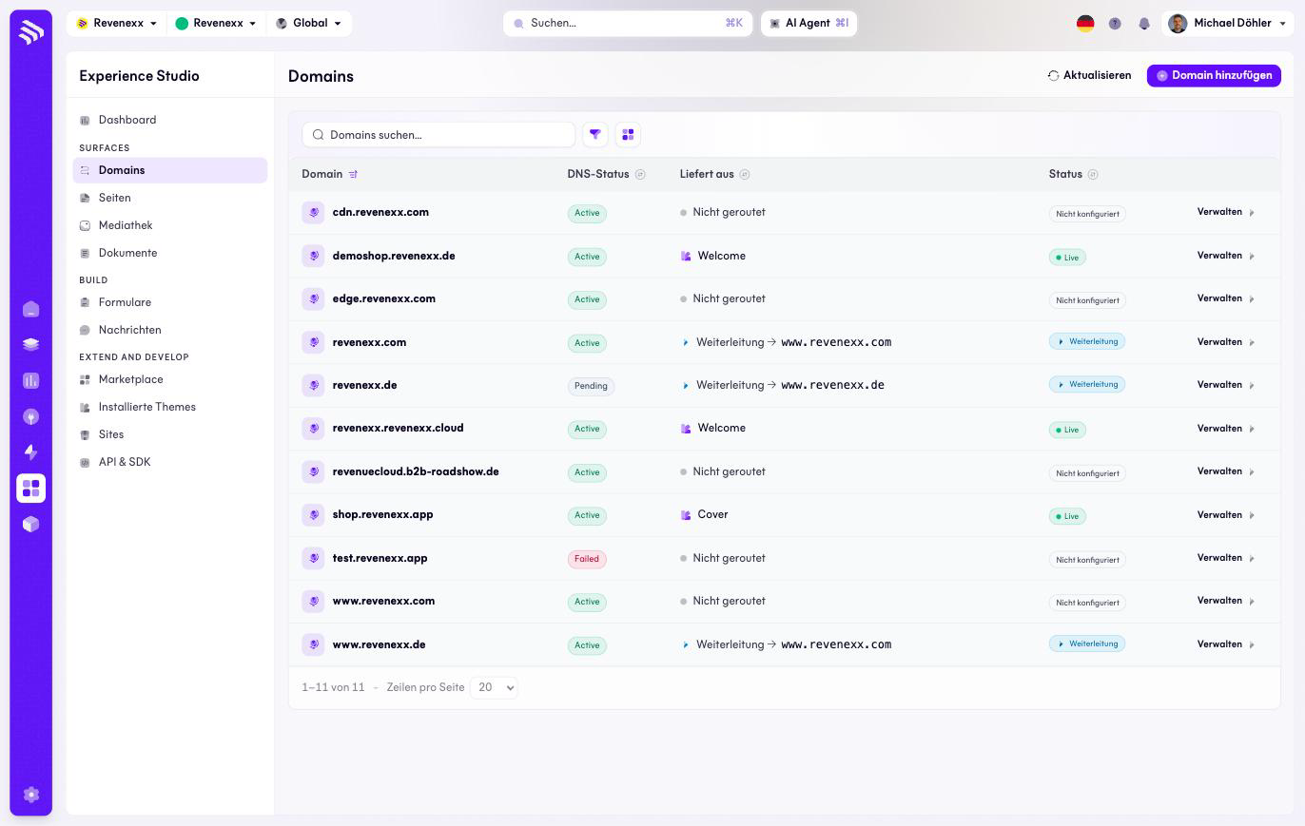1305x826 pixels.
Task: Switch to grid view with the tiles icon
Action: [x=628, y=135]
